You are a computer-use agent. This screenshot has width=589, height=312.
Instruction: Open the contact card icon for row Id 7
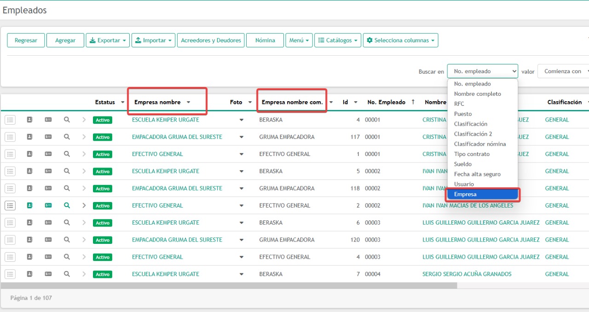pos(29,274)
